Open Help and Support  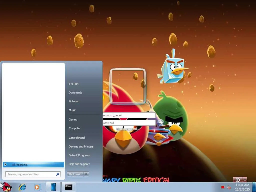(x=79, y=164)
